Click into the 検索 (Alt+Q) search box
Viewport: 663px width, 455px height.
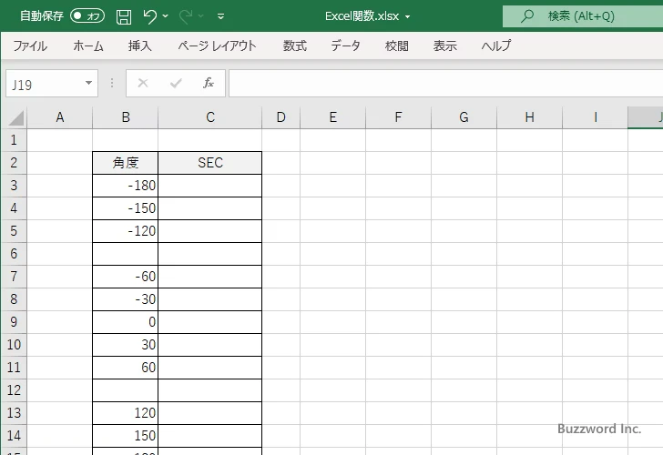583,16
